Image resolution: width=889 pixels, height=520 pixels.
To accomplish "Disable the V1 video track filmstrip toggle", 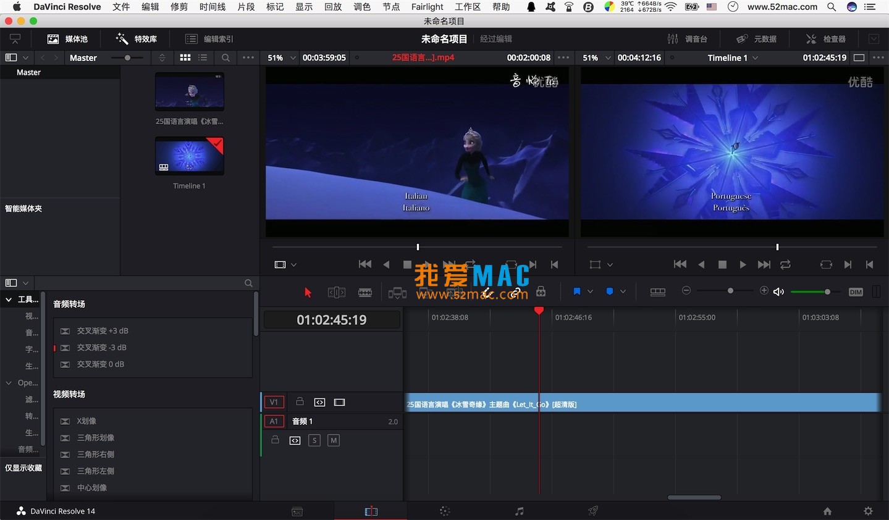I will [x=339, y=403].
